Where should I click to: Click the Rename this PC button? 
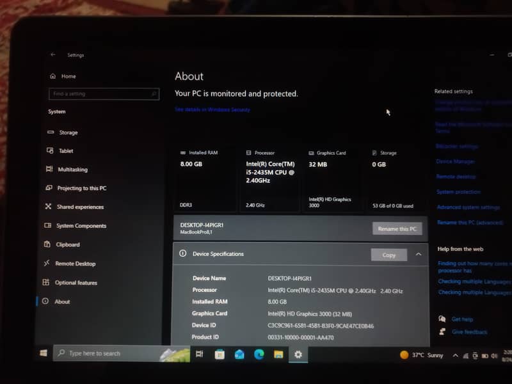[397, 228]
